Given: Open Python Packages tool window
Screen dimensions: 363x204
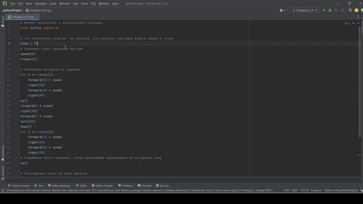Looking at the screenshot, I should (59, 186).
